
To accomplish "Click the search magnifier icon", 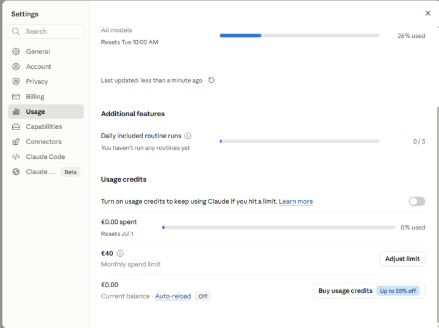I will tap(16, 31).
